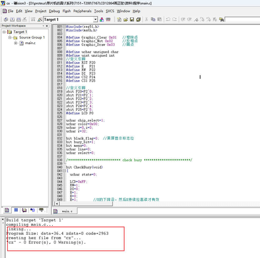Switch to the Books workspace tab

(x=24, y=210)
